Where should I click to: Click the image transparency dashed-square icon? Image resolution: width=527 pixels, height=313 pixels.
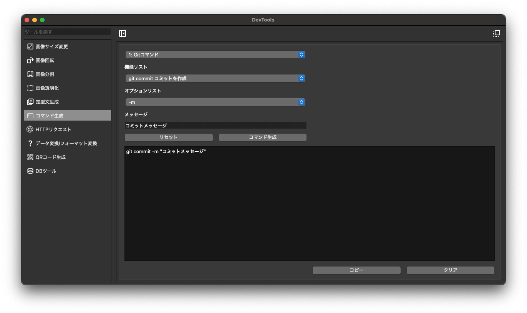coord(30,88)
